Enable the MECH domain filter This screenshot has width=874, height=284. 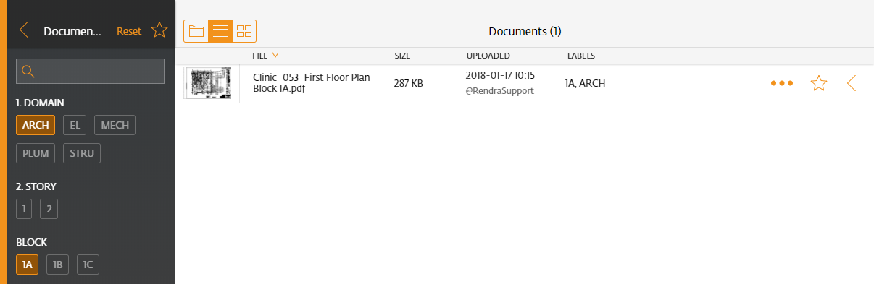pyautogui.click(x=115, y=125)
